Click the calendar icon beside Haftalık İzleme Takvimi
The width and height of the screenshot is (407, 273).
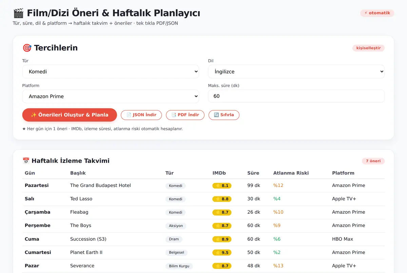pyautogui.click(x=26, y=161)
